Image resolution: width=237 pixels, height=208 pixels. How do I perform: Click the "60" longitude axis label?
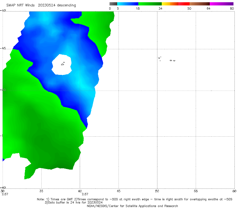(x=234, y=191)
